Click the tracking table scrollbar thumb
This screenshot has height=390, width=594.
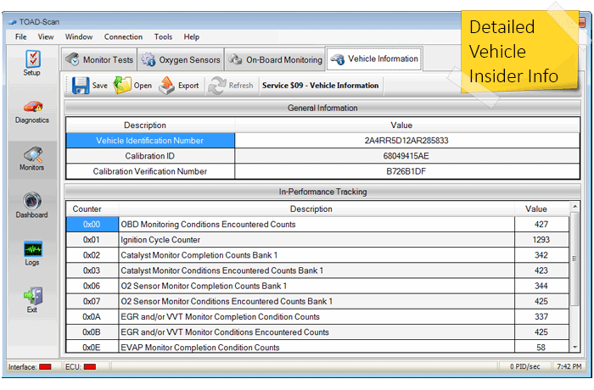click(574, 259)
